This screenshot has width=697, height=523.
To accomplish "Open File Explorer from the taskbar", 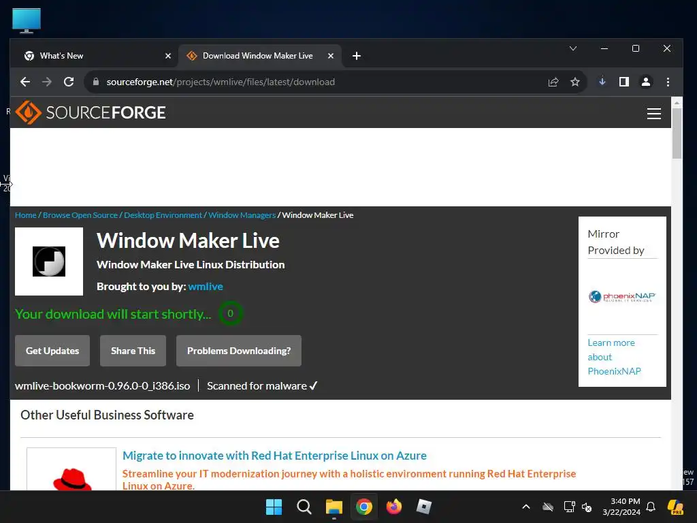I will 334,507.
